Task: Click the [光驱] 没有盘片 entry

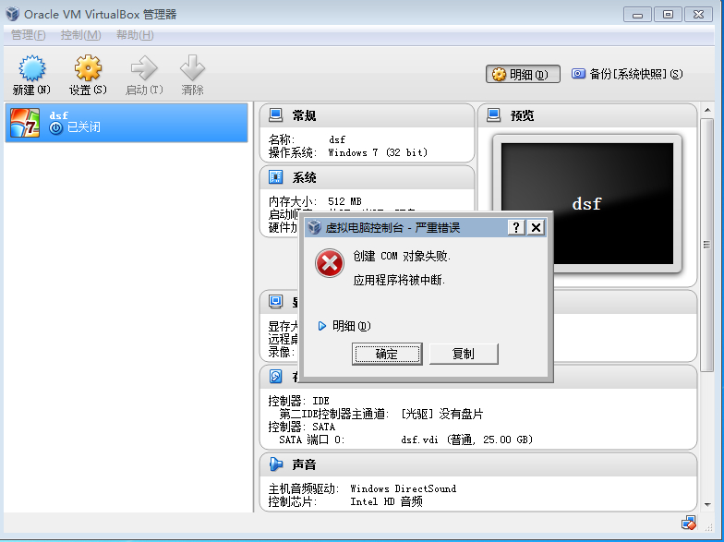Action: click(x=442, y=414)
